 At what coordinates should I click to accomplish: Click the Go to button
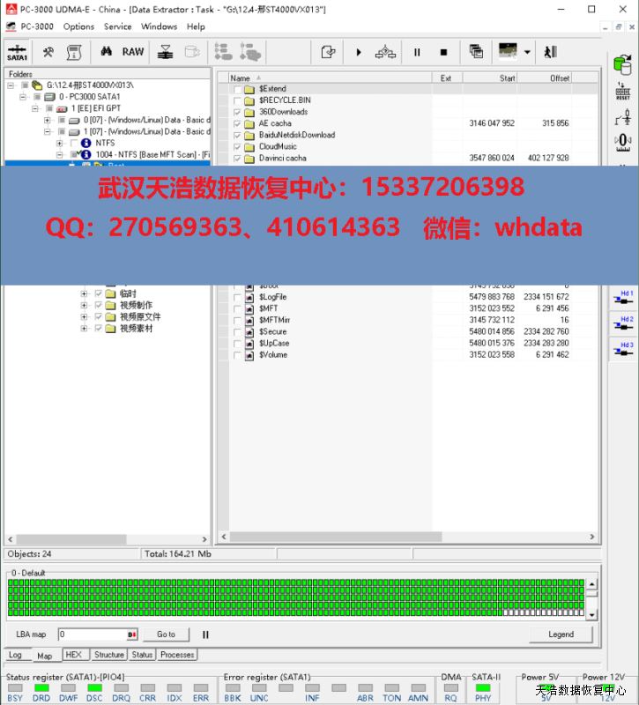[x=166, y=634]
